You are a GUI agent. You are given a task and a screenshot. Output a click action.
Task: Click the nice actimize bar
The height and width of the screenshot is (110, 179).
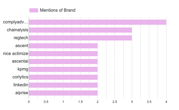(x=63, y=54)
